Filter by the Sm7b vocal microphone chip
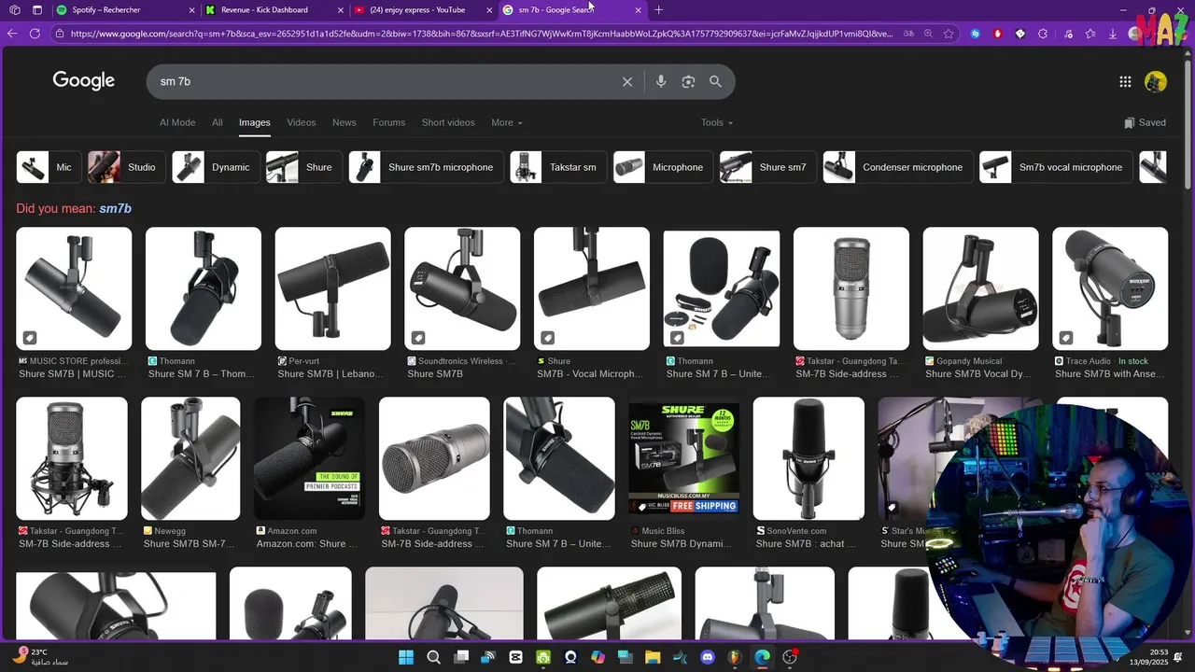Viewport: 1195px width, 672px height. coord(1056,167)
